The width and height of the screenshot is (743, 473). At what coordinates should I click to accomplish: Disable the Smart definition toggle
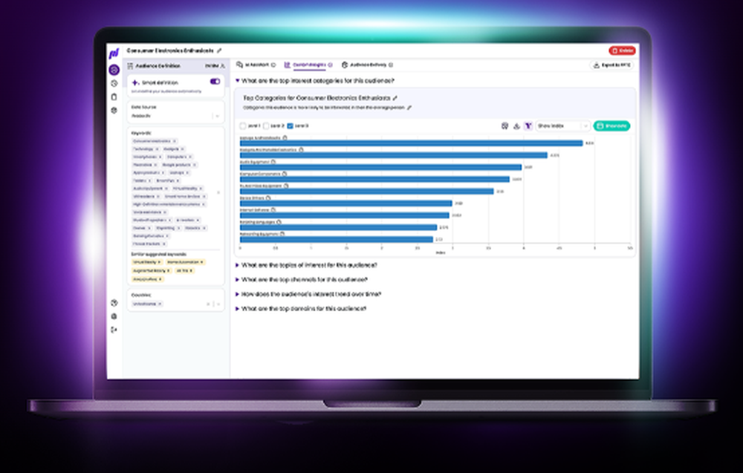coord(215,82)
